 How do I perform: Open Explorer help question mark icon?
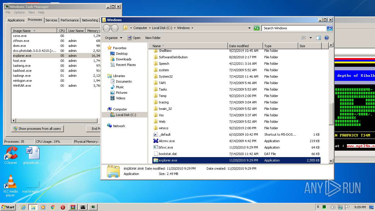[x=327, y=38]
